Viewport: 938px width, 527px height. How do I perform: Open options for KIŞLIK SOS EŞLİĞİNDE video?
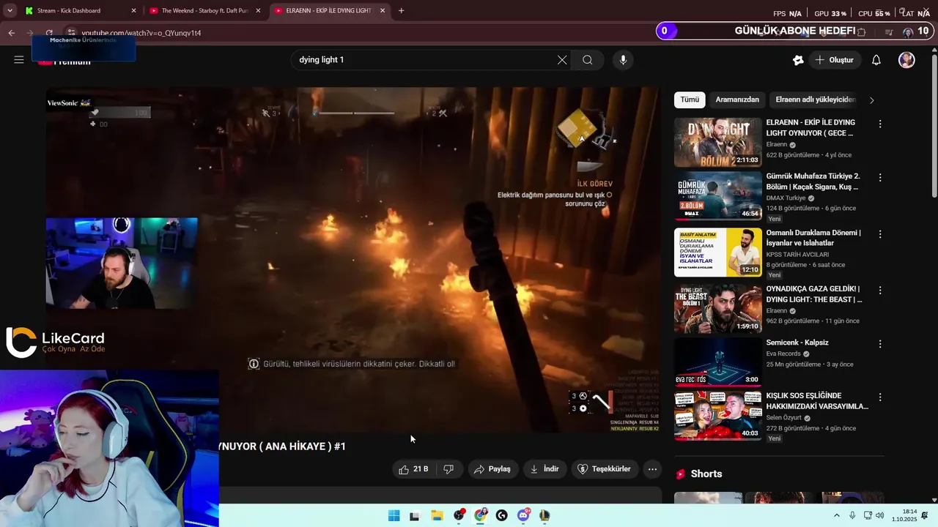[x=880, y=397]
